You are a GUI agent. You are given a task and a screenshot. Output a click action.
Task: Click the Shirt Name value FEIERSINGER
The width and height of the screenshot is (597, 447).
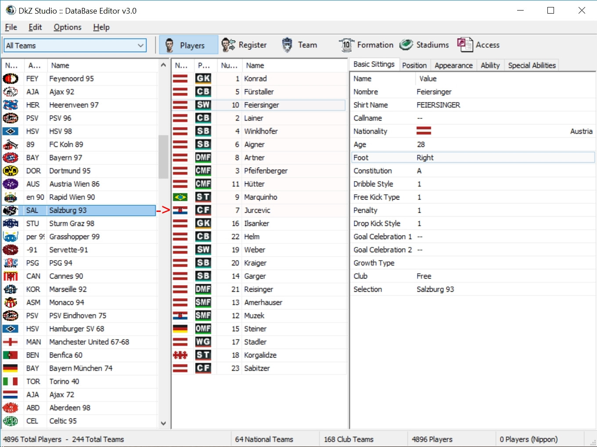438,105
